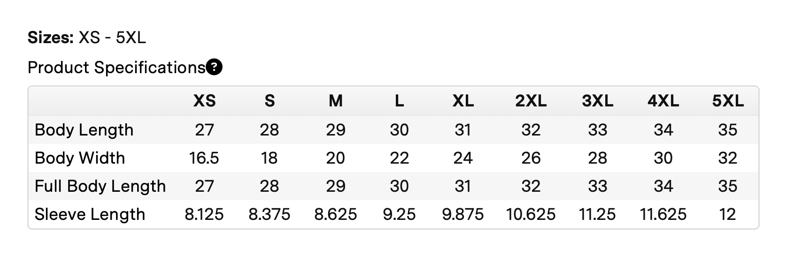Select the 9.875 Sleeve Length cell
786x256 pixels.
pyautogui.click(x=463, y=214)
